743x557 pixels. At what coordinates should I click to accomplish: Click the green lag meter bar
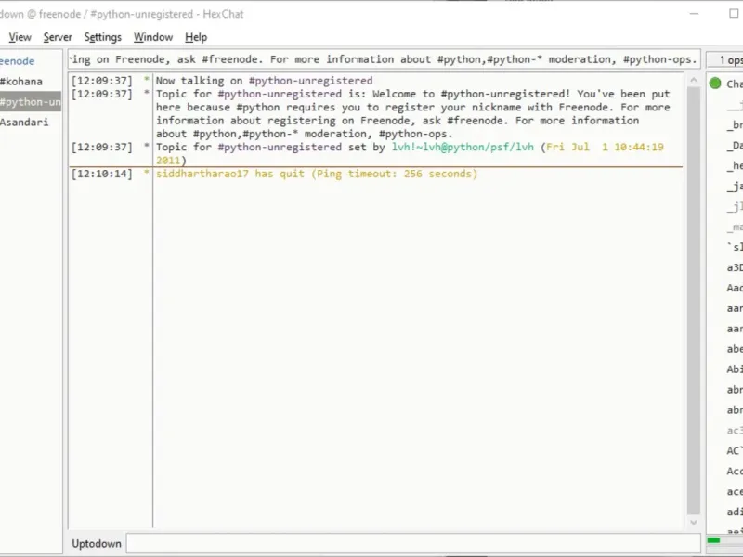click(713, 540)
